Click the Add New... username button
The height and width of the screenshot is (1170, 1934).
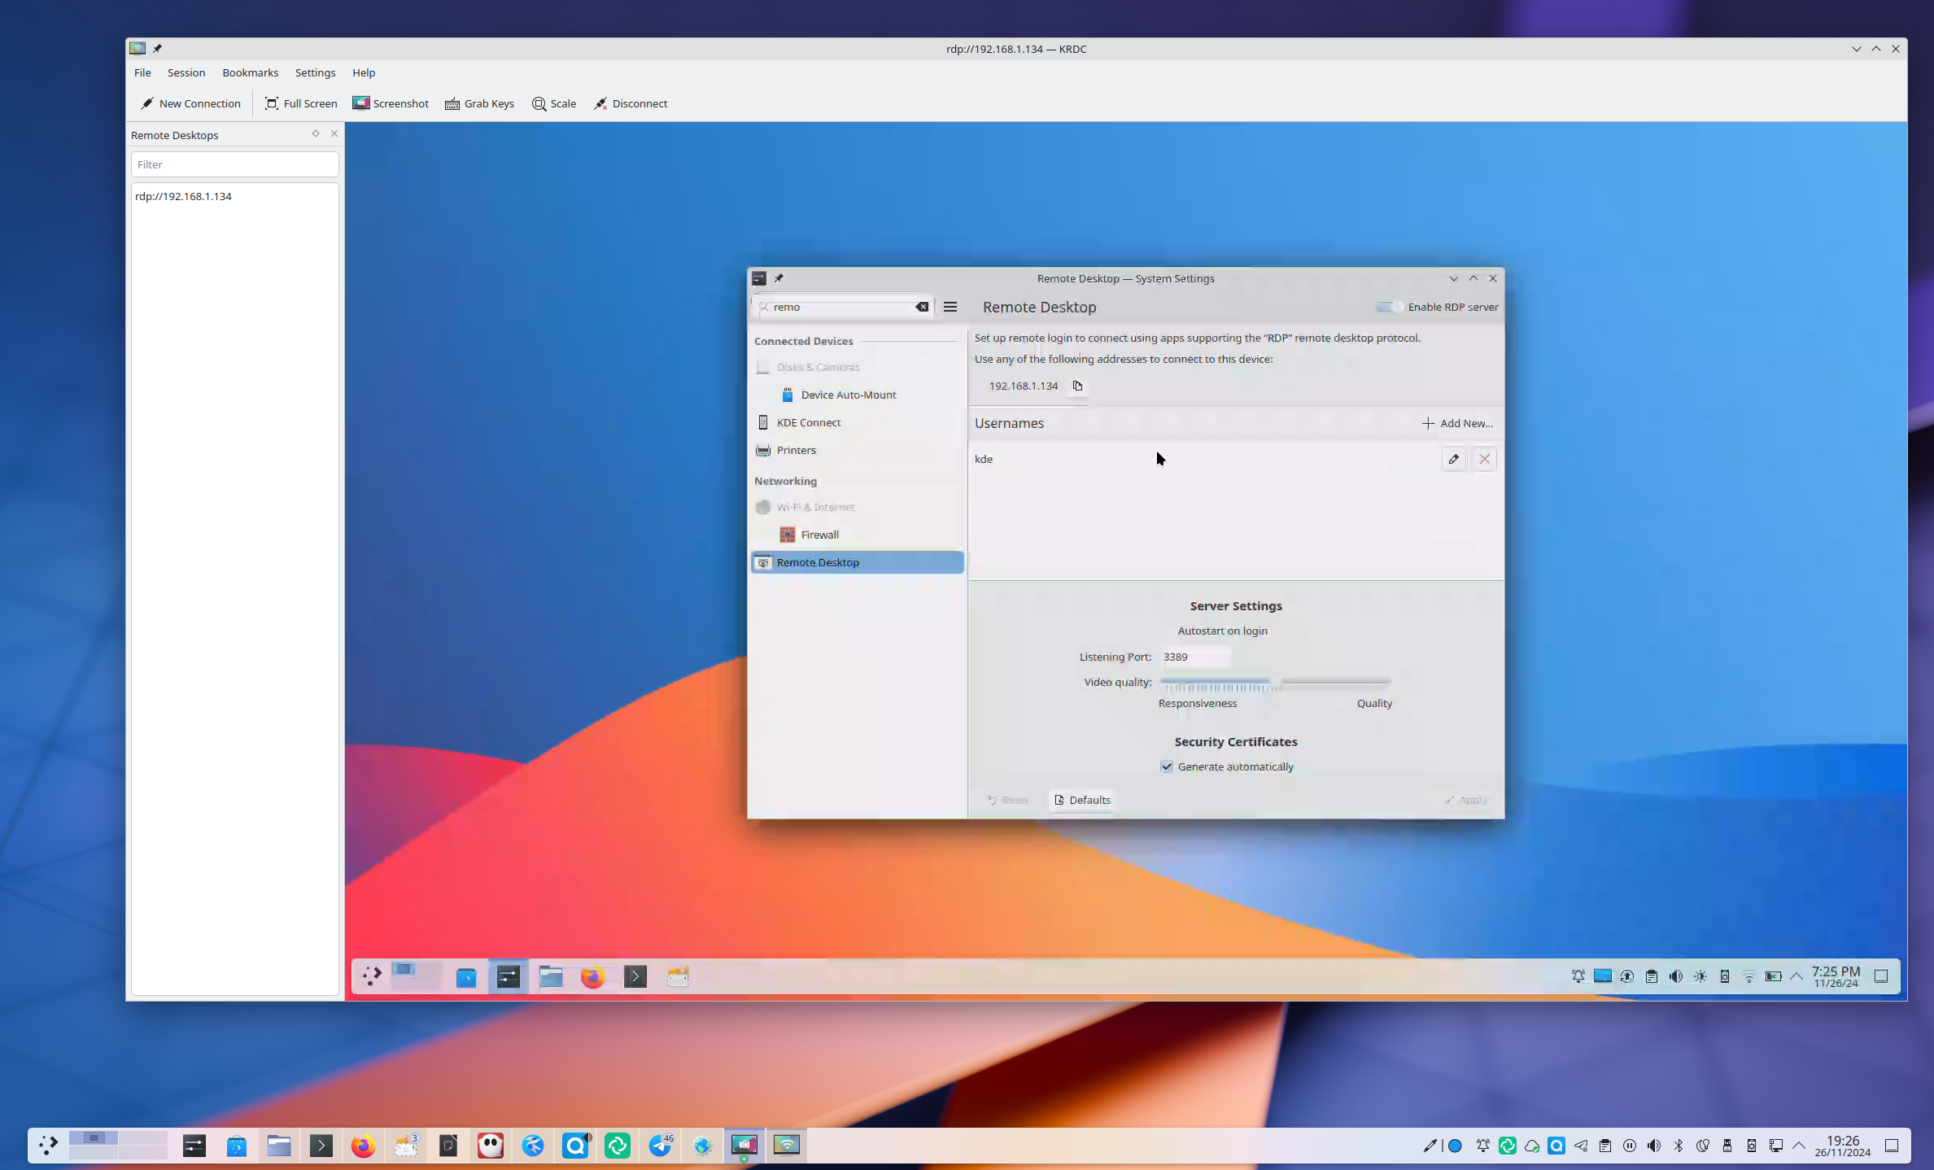click(x=1457, y=423)
